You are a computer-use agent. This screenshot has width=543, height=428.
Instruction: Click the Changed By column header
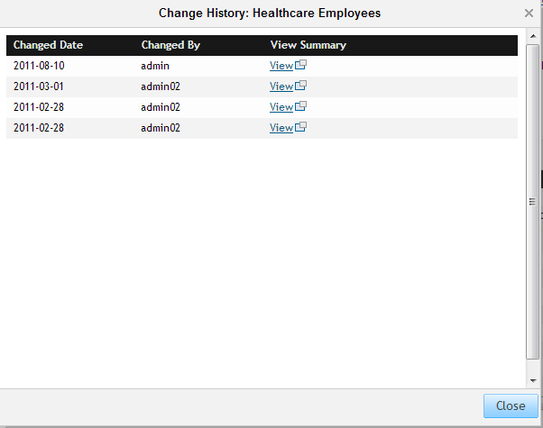[170, 45]
